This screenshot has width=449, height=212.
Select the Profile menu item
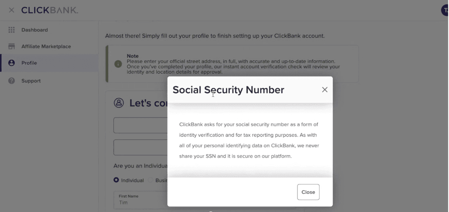click(x=49, y=63)
